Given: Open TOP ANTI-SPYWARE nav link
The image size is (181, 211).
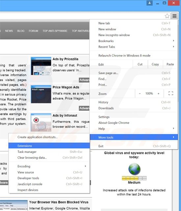Looking at the screenshot, I should [x=55, y=31].
